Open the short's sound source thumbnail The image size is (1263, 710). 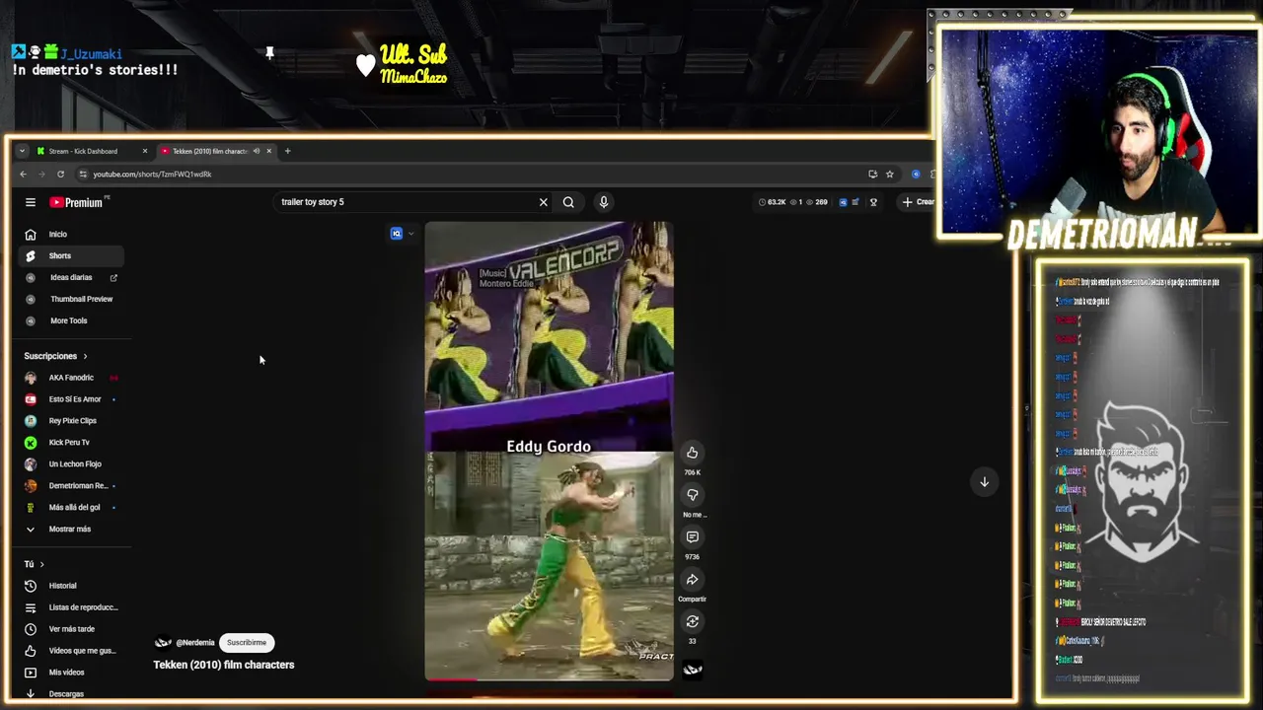click(693, 670)
